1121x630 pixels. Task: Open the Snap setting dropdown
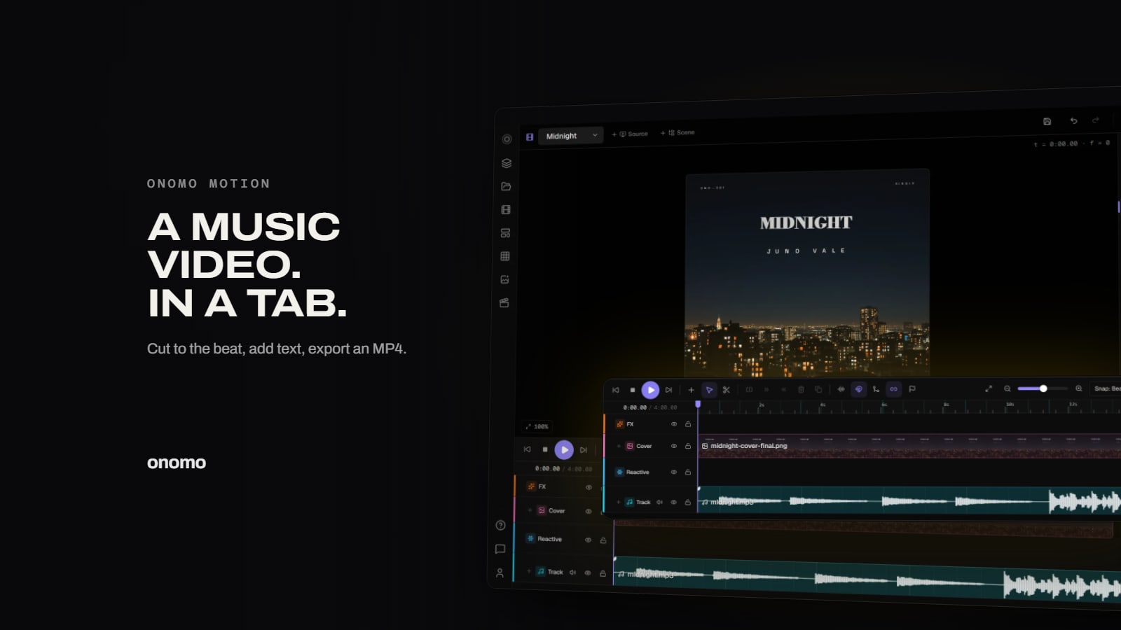[1107, 388]
